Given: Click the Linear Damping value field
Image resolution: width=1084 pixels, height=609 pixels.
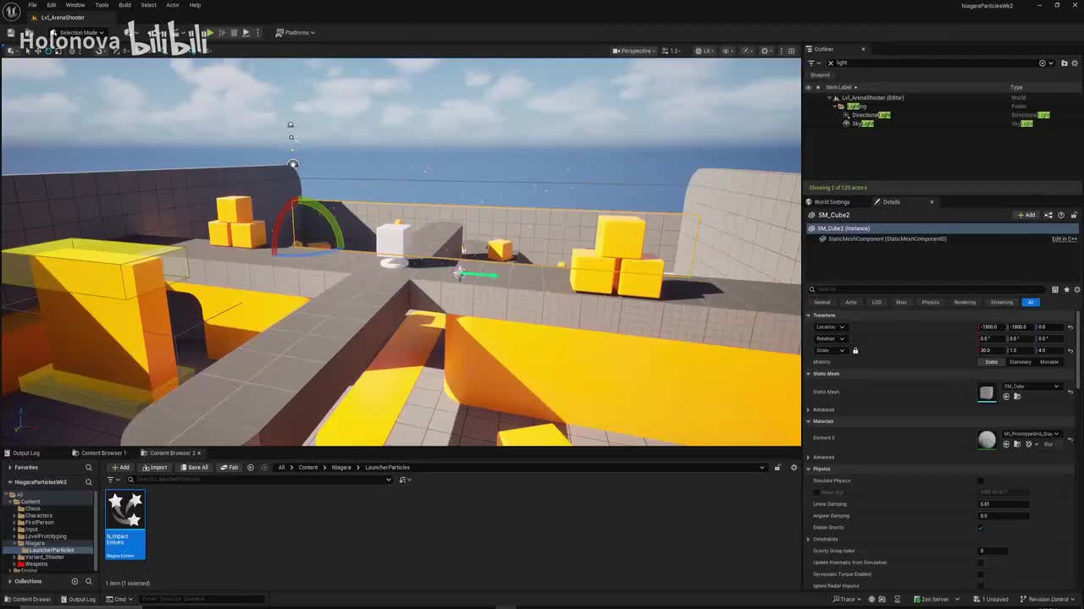Looking at the screenshot, I should pyautogui.click(x=1004, y=504).
